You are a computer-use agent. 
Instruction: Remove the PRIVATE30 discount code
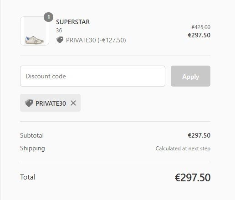pyautogui.click(x=73, y=103)
